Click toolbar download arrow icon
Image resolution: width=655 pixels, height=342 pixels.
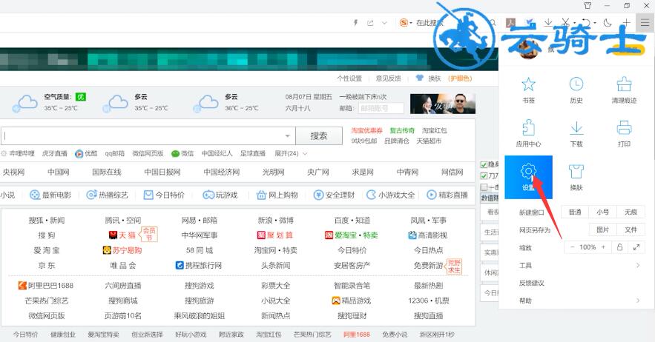(548, 22)
